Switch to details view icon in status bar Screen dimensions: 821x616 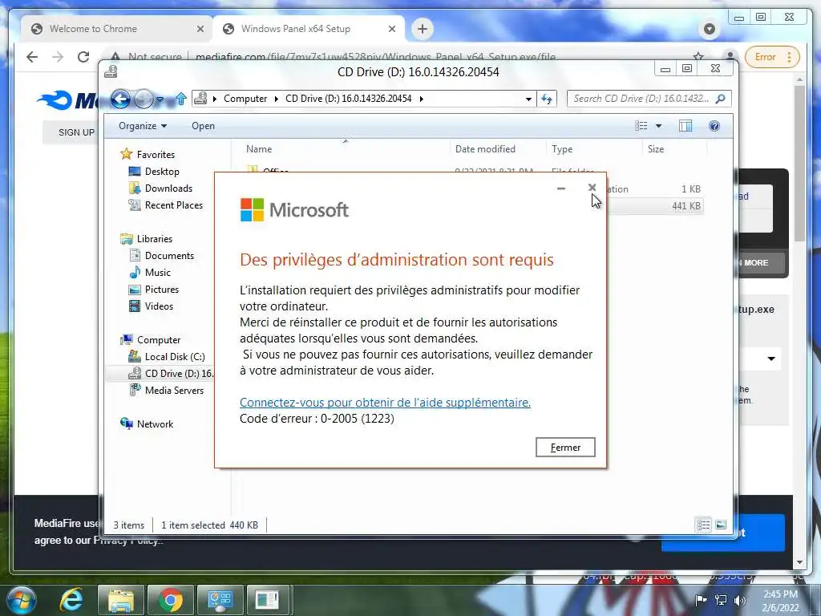(703, 525)
